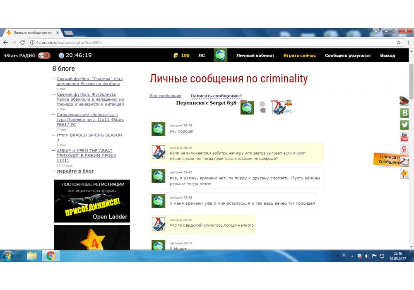Screen dimensions: 414x290
Task: Click the police cap sidebar icon
Action: (404, 100)
